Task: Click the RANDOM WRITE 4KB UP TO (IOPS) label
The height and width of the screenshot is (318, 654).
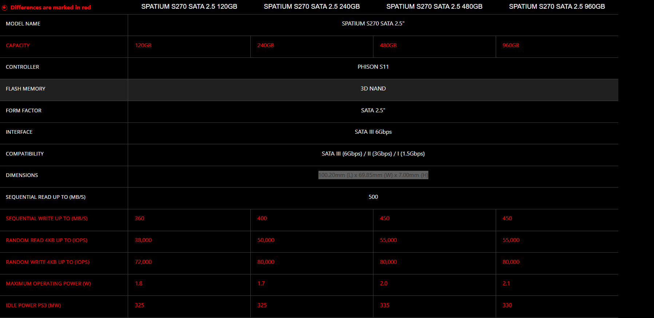Action: tap(48, 262)
